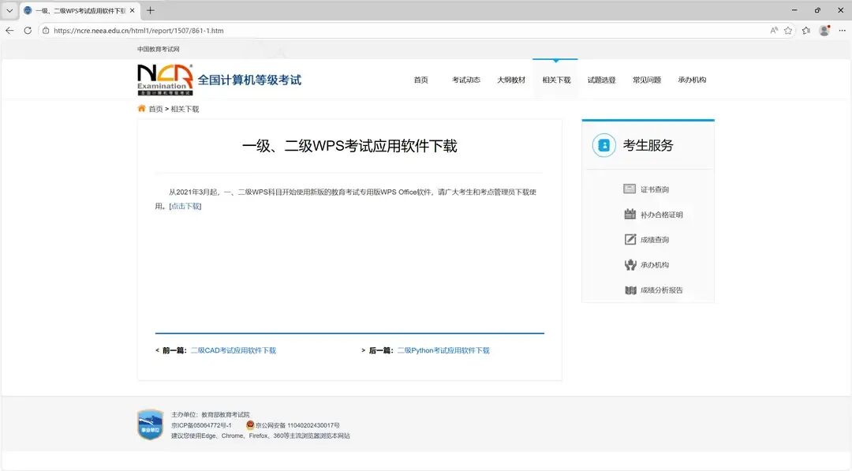Open the 首页 navigation item

[420, 80]
